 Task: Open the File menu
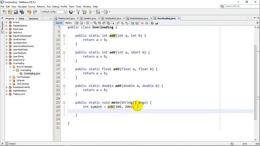coord(2,6)
